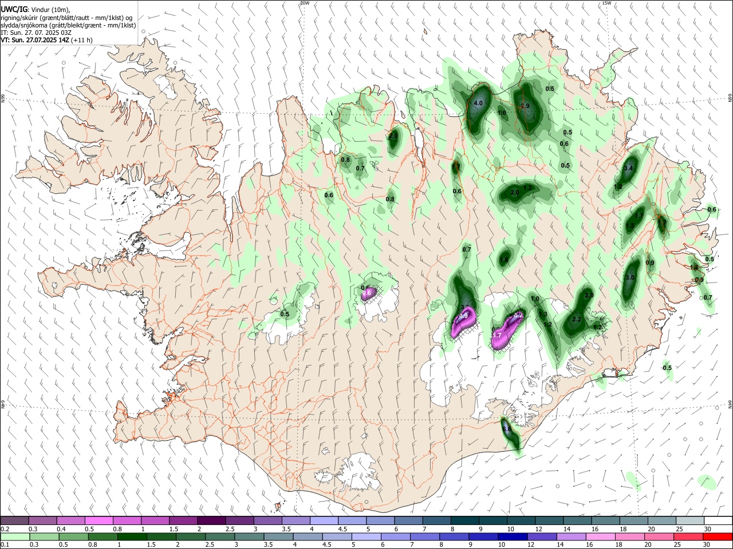Select the snow legend swatch starting at 0.3
This screenshot has height=549, width=733.
[43, 521]
